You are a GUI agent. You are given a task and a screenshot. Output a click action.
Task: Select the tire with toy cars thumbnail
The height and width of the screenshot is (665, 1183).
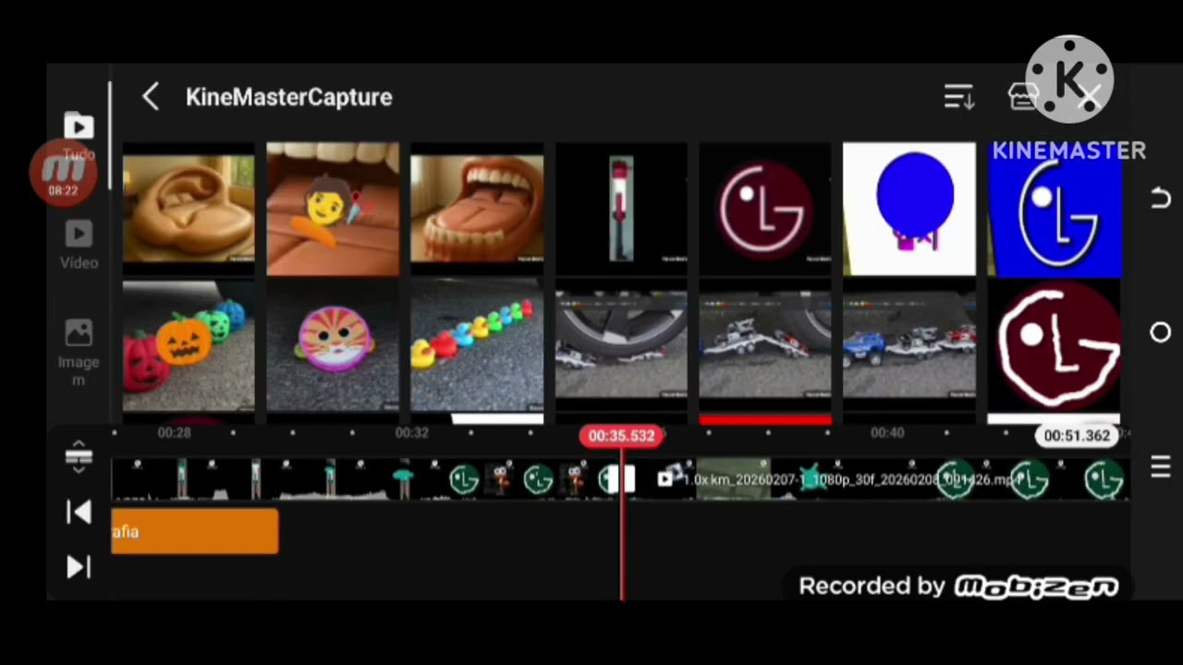pos(765,346)
